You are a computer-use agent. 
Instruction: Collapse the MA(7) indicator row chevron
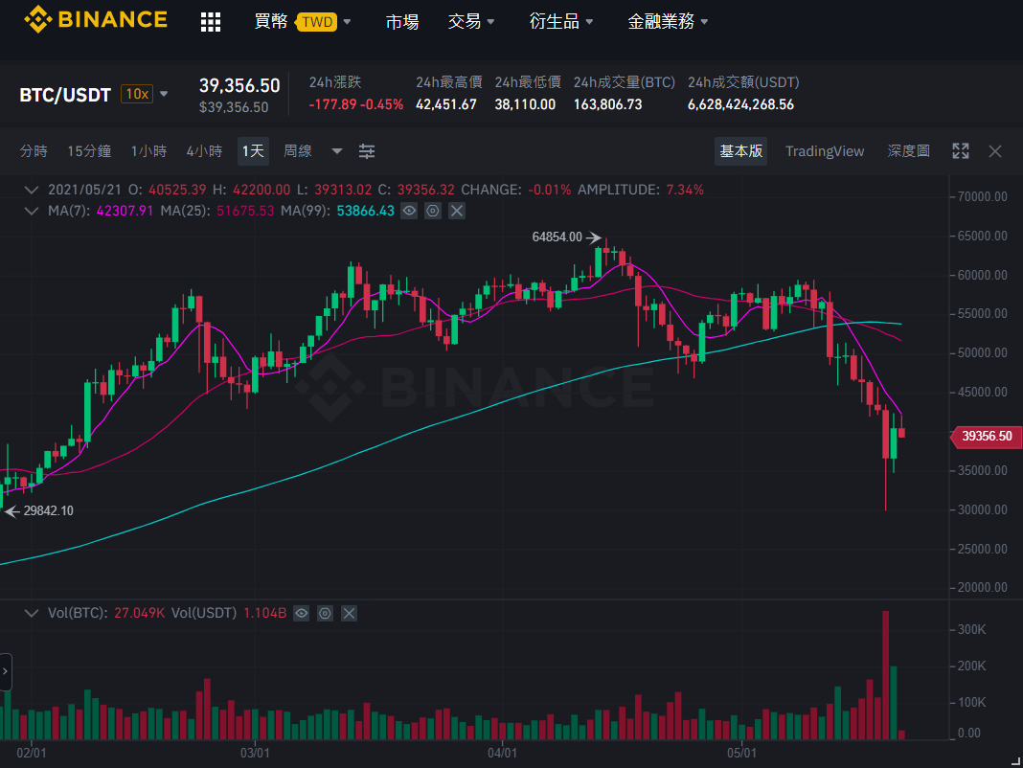coord(31,211)
